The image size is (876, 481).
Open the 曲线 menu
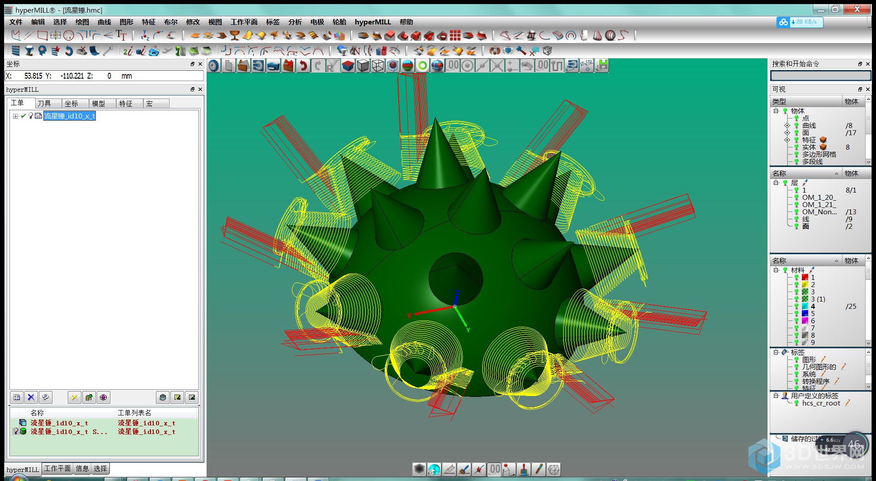click(104, 22)
